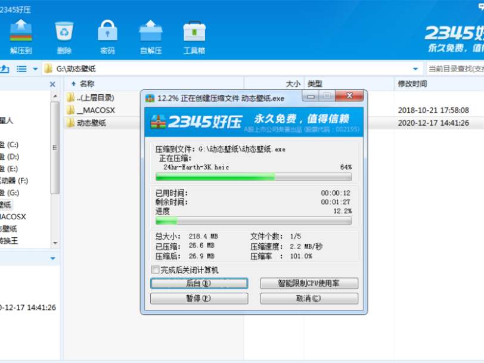Click the 智能限制CPU使用率 button
Image resolution: width=484 pixels, height=363 pixels.
tap(309, 283)
